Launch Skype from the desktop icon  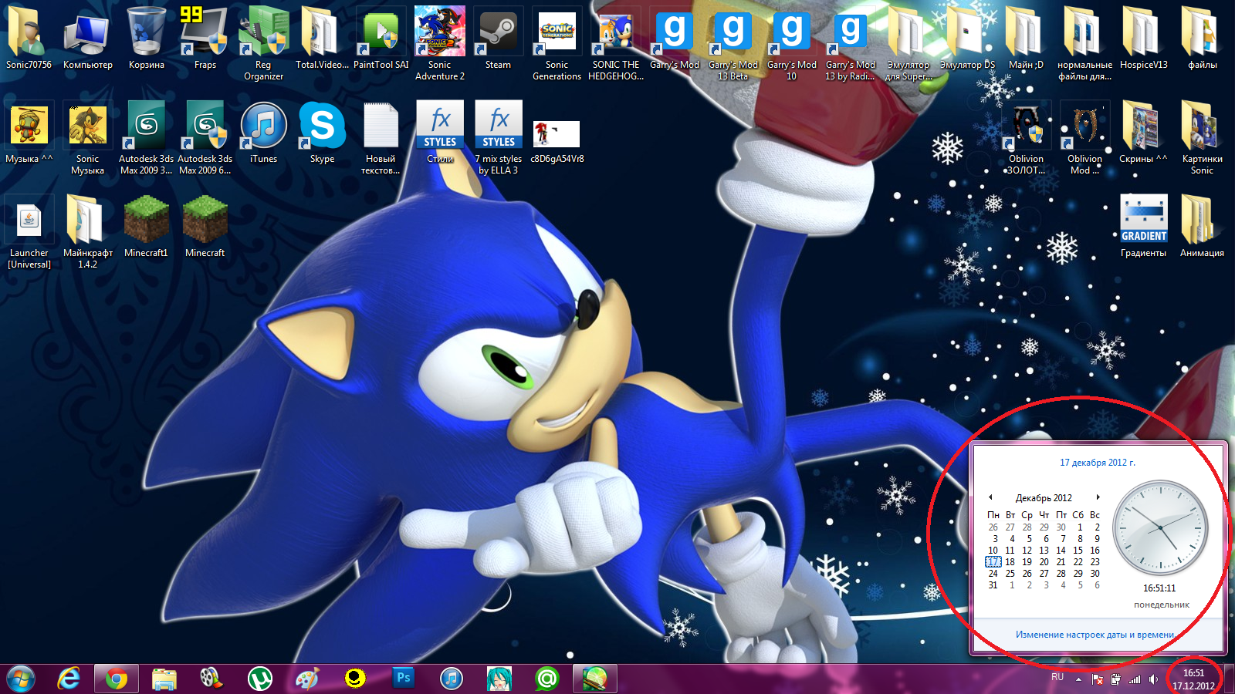click(x=322, y=133)
